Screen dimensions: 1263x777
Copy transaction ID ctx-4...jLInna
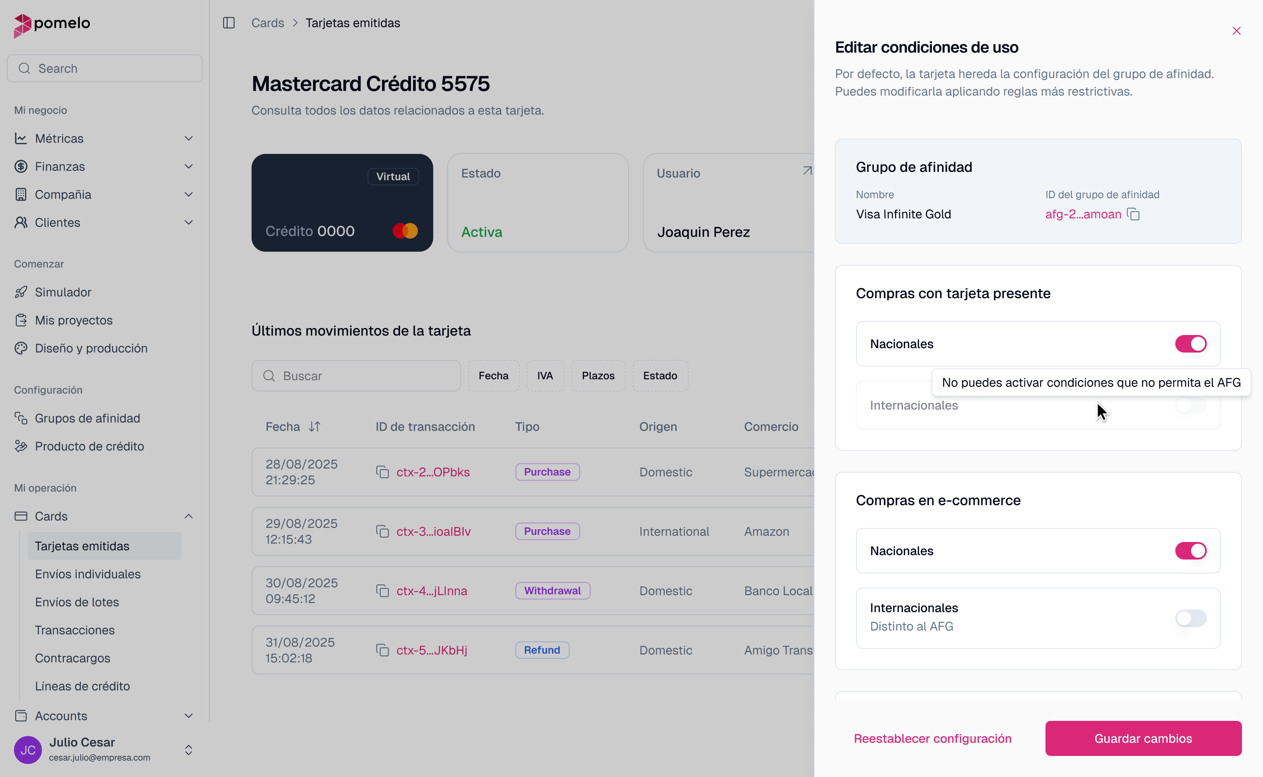(382, 591)
